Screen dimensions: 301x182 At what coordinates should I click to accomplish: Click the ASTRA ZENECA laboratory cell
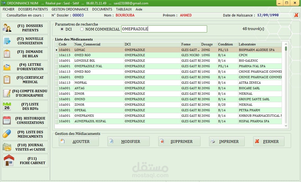[x=260, y=83]
